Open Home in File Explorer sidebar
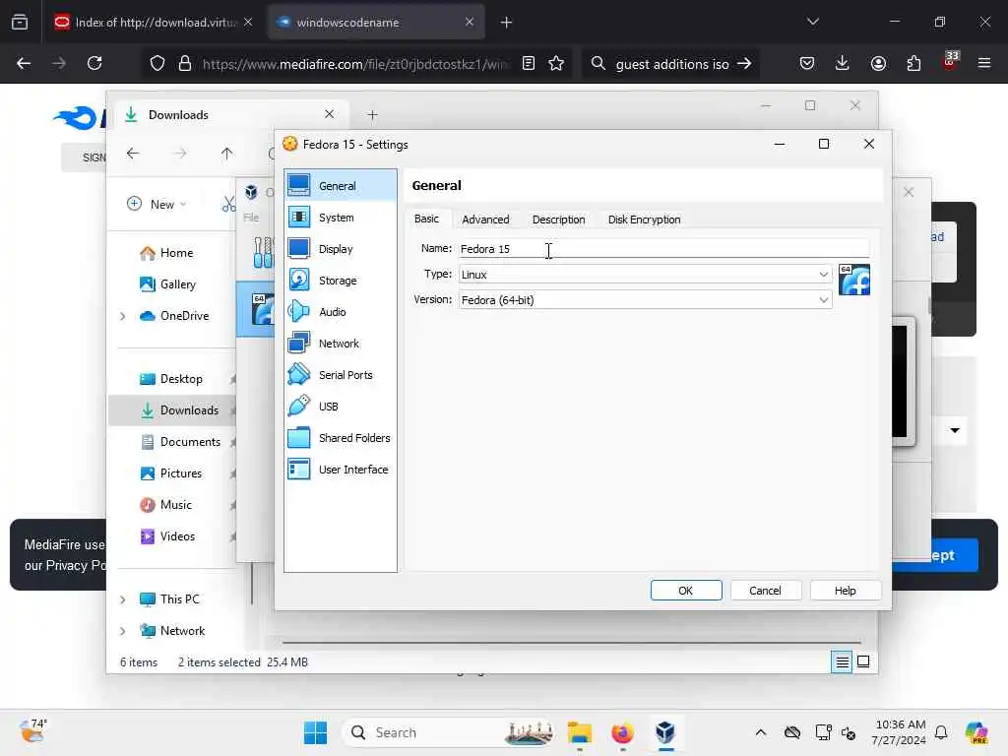Image resolution: width=1008 pixels, height=756 pixels. click(x=166, y=253)
